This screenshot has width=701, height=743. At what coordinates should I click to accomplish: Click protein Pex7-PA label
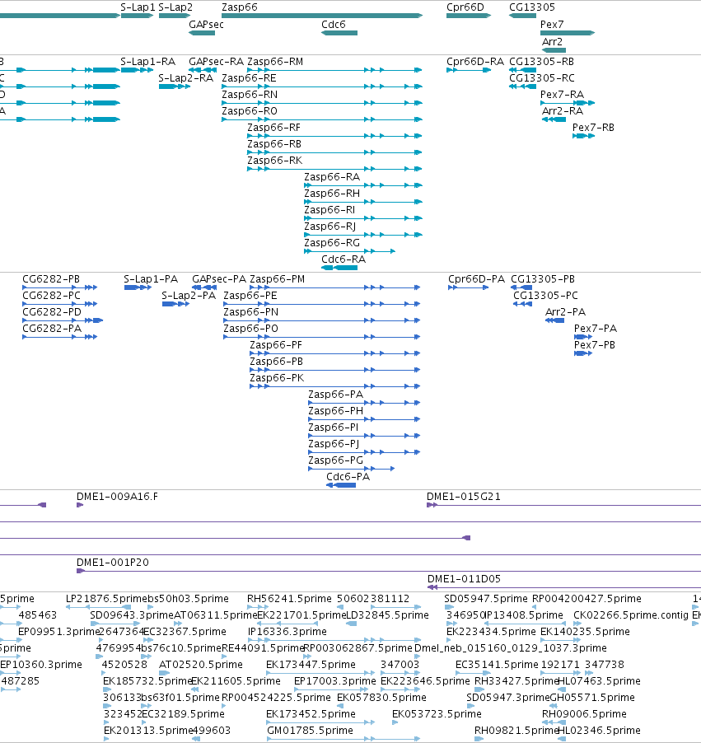tap(596, 329)
